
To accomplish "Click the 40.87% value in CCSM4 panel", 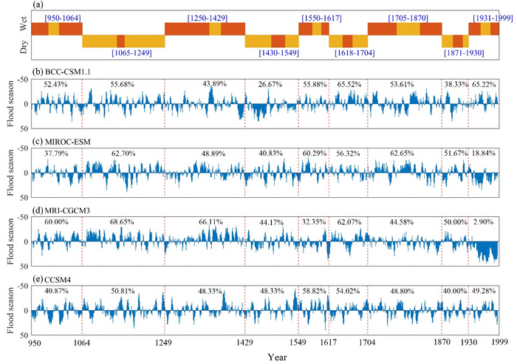I will (56, 291).
